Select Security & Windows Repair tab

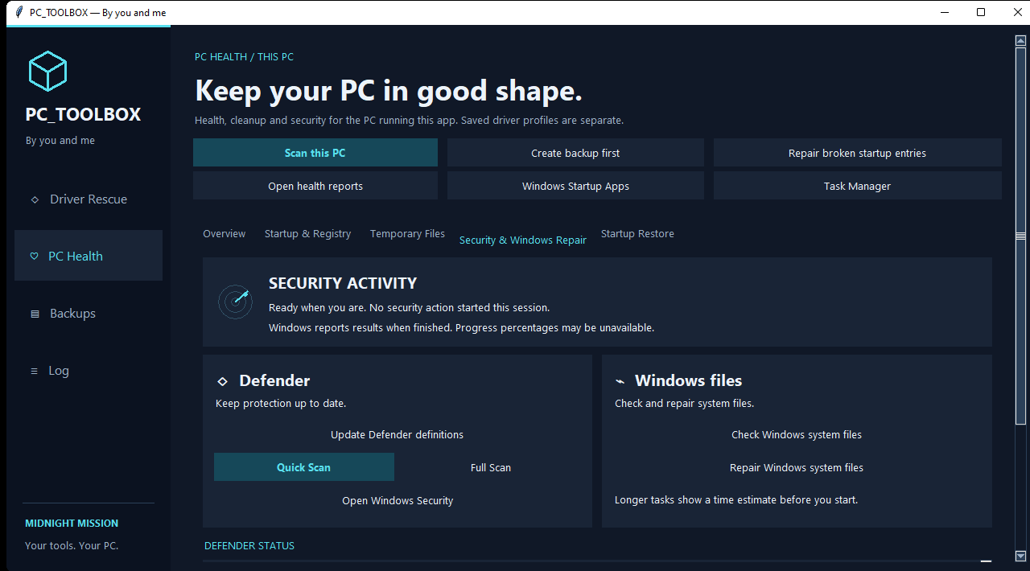pyautogui.click(x=523, y=240)
